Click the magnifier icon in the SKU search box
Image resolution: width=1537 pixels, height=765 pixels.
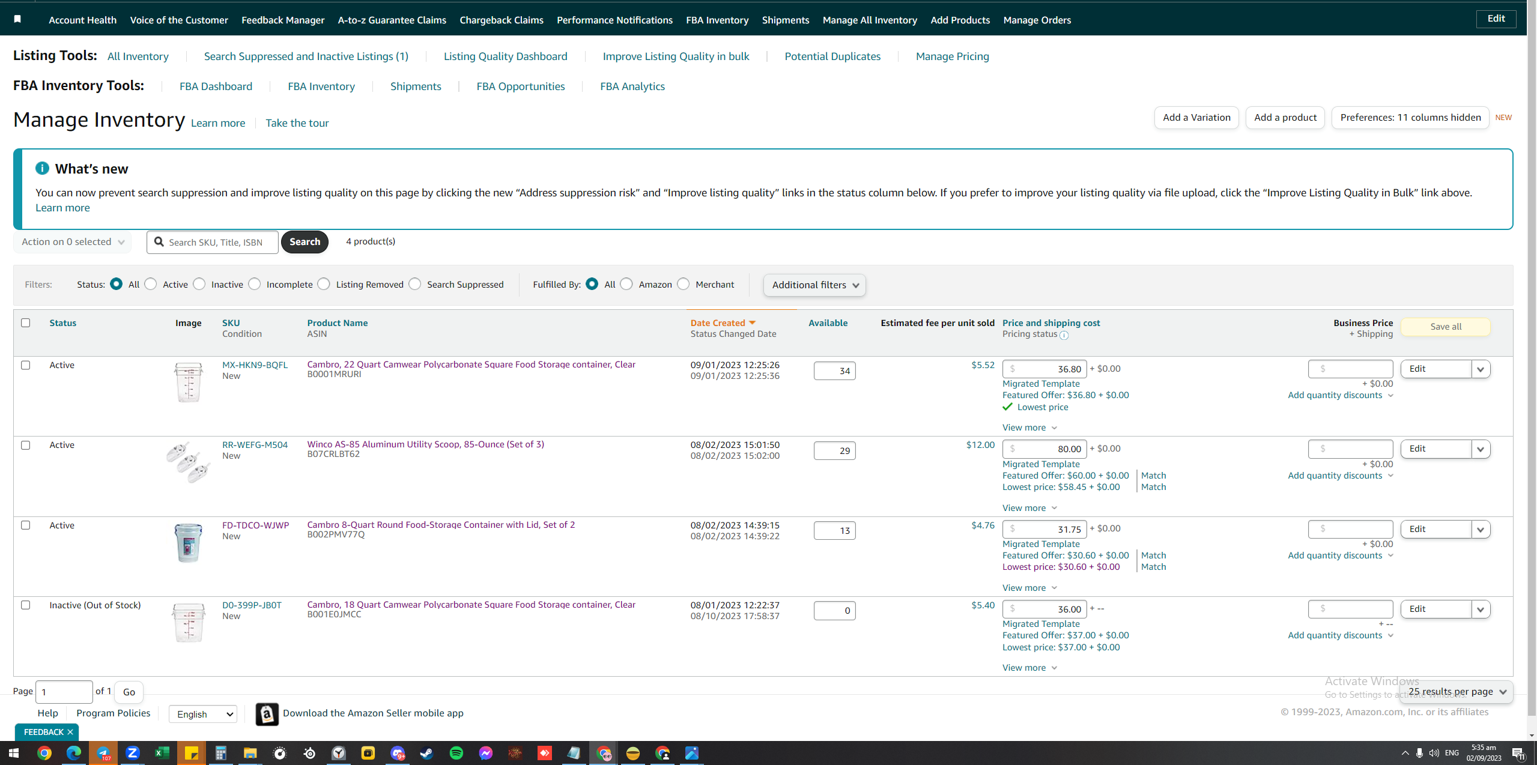click(159, 242)
